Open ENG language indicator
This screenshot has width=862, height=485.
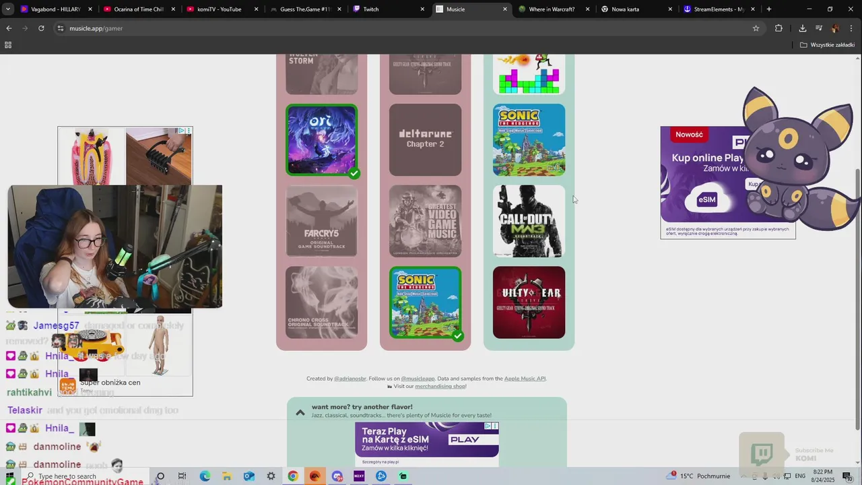click(x=800, y=476)
